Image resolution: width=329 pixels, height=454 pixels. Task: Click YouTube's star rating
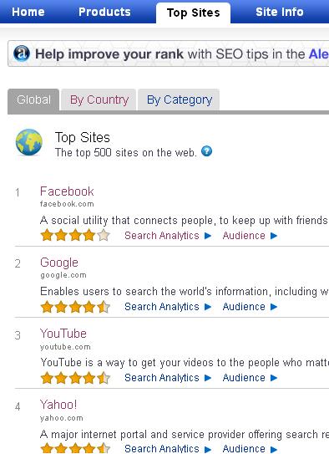coord(75,378)
